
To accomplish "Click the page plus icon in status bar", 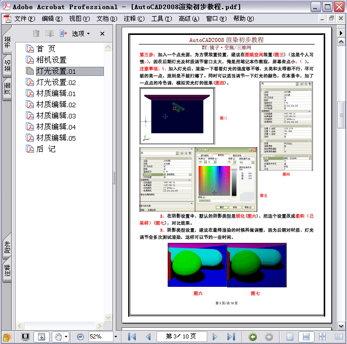I will [x=42, y=337].
